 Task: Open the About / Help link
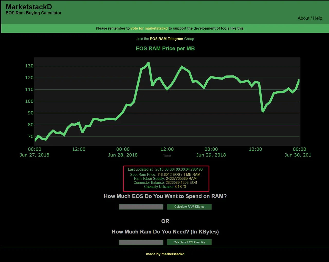pyautogui.click(x=310, y=18)
